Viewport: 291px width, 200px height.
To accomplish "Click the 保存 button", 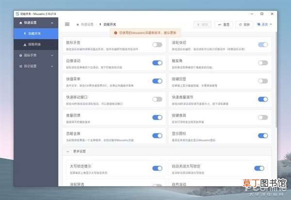I will (x=202, y=25).
